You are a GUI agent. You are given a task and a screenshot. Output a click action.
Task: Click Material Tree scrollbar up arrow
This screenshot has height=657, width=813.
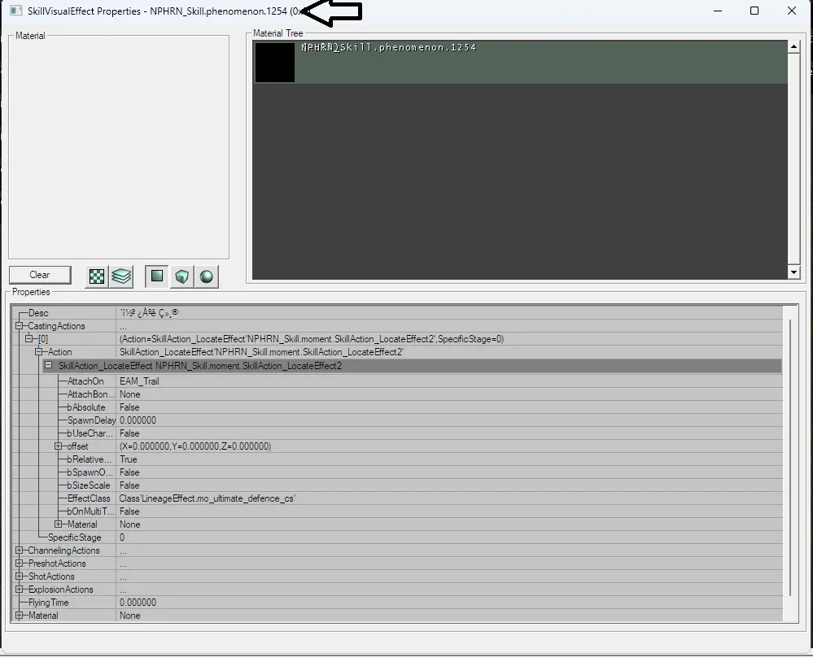coord(793,46)
